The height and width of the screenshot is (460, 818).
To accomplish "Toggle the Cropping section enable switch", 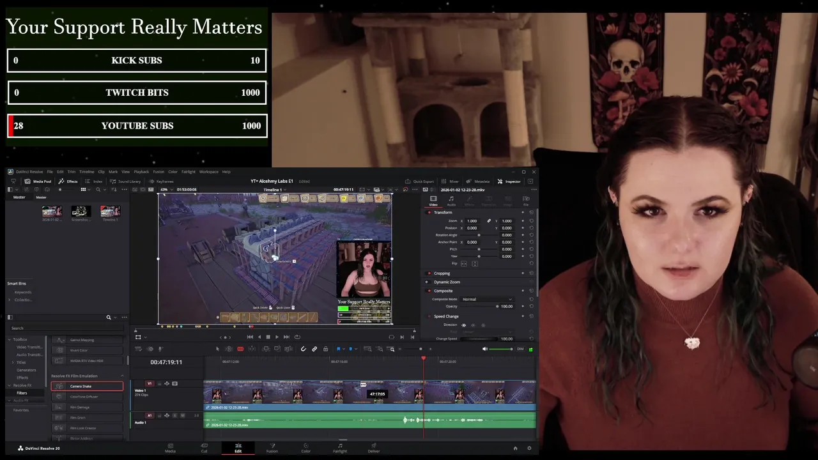I will pos(428,273).
